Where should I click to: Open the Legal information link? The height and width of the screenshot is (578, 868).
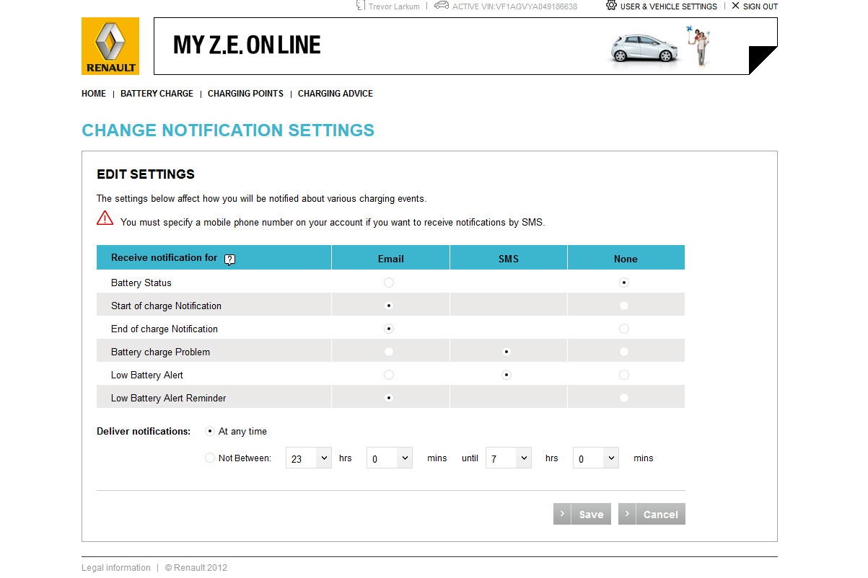(116, 568)
